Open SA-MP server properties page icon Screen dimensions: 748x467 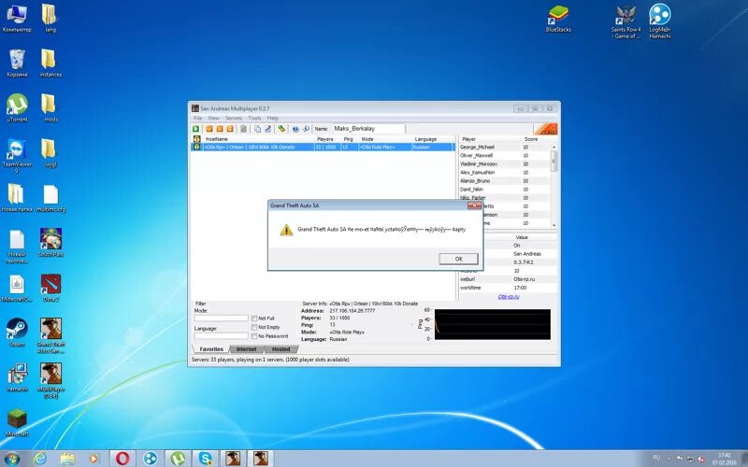coord(243,129)
